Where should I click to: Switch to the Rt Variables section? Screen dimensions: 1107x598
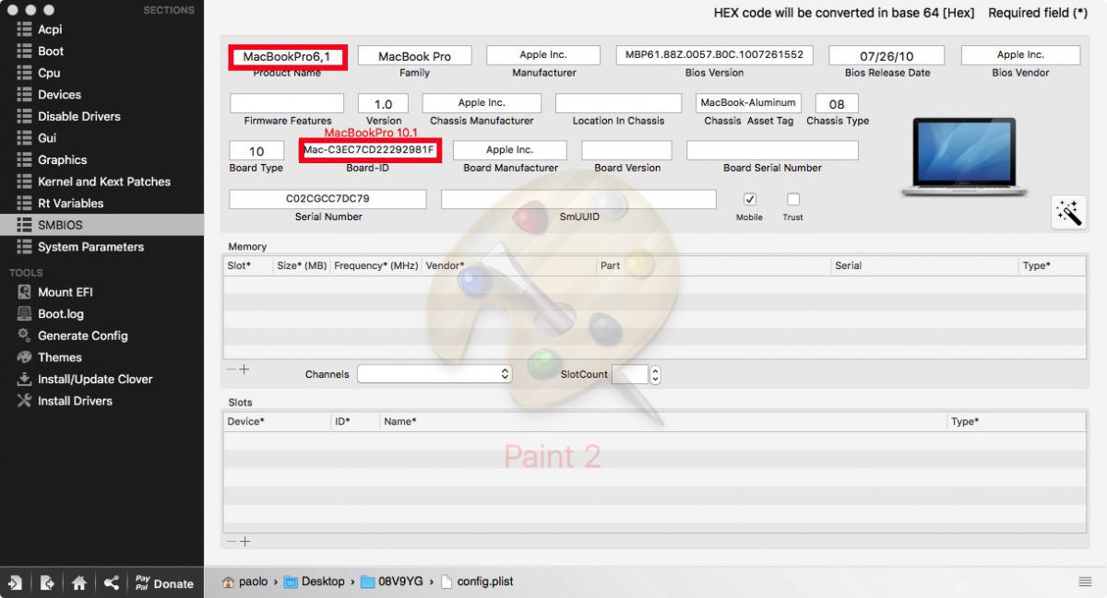70,204
